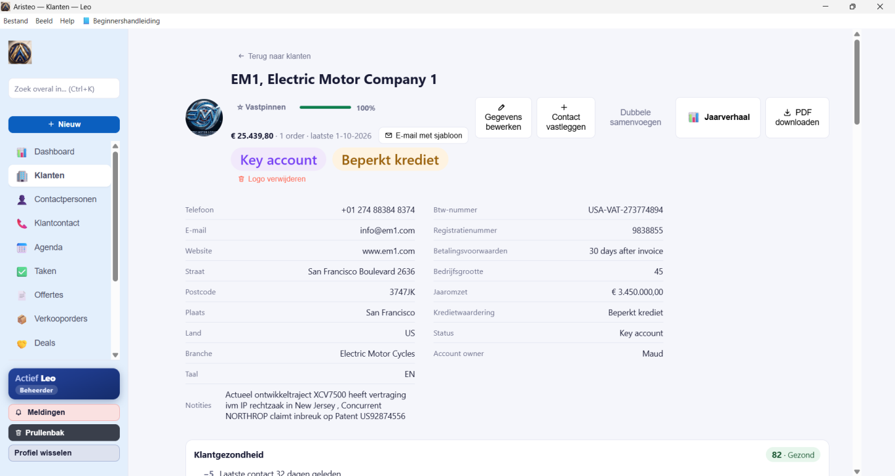Click Contact vastleggen plus button

tap(565, 117)
